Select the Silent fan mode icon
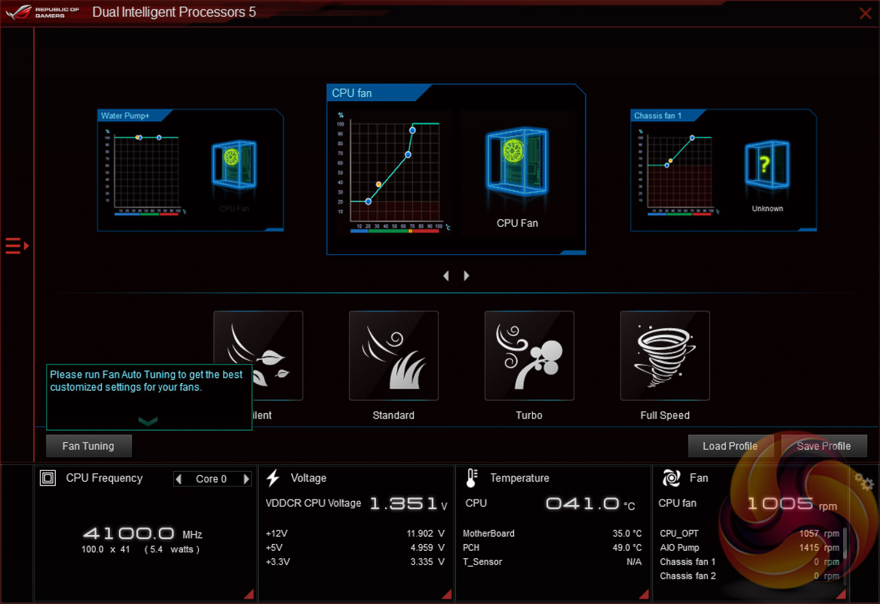This screenshot has width=880, height=604. 258,356
